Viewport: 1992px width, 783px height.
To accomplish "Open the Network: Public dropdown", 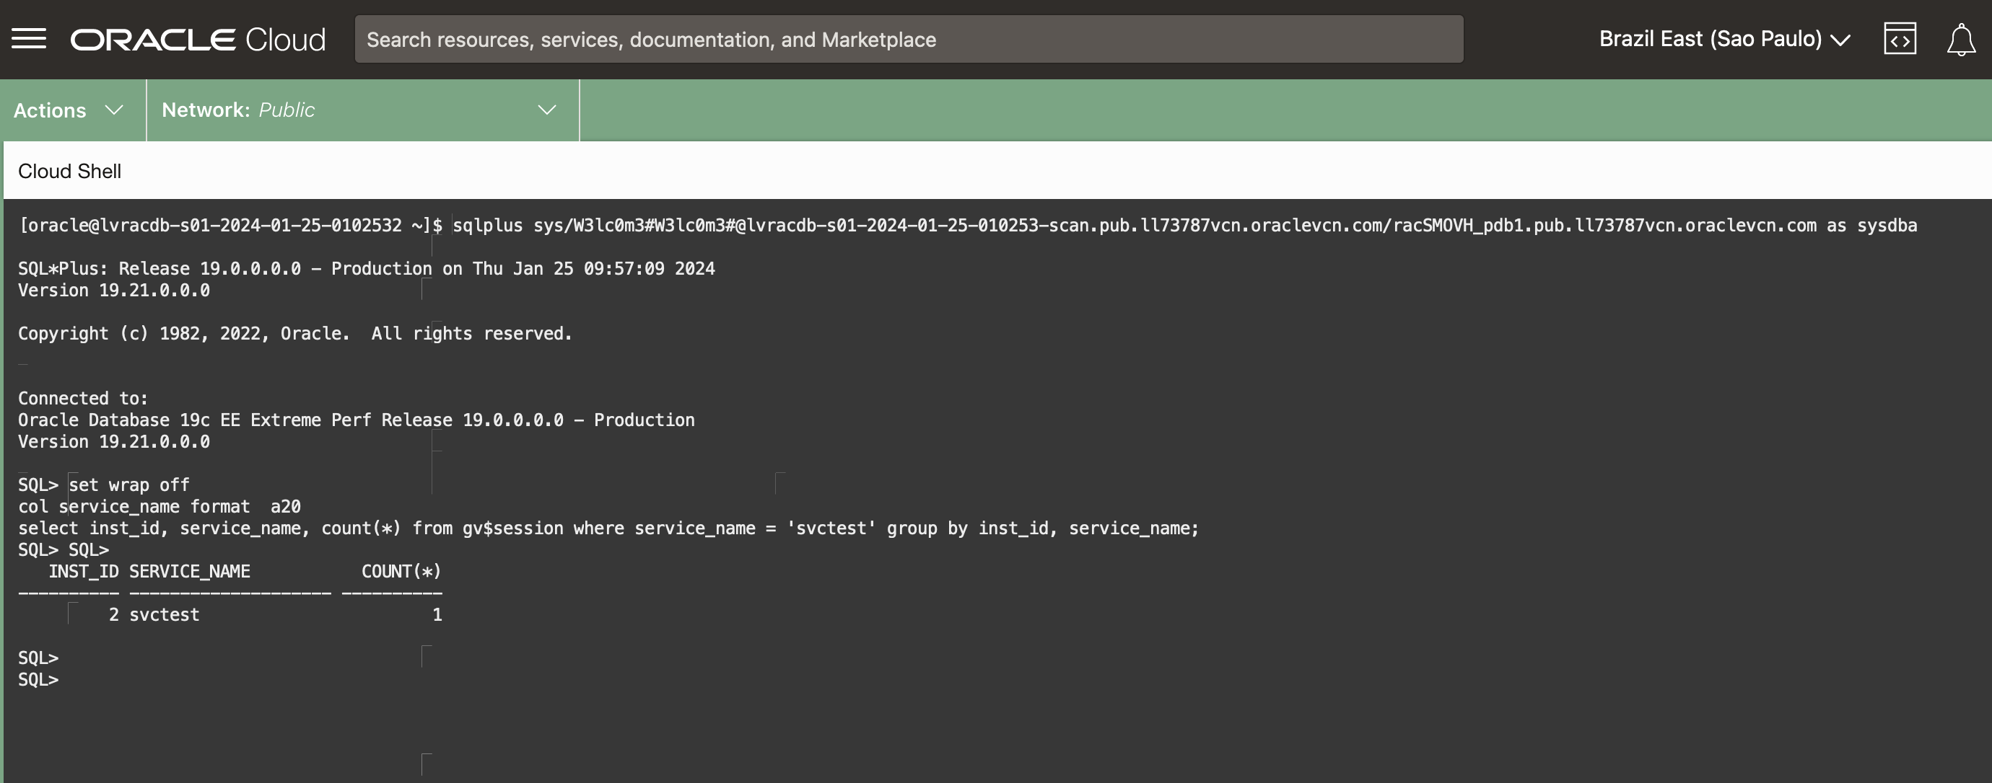I will pyautogui.click(x=238, y=110).
